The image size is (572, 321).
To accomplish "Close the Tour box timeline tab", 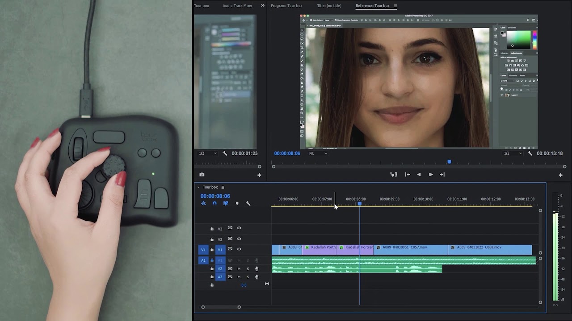I will 198,187.
